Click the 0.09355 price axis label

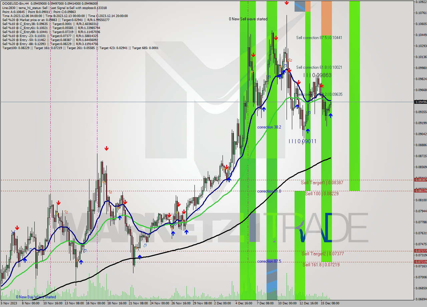(421, 112)
